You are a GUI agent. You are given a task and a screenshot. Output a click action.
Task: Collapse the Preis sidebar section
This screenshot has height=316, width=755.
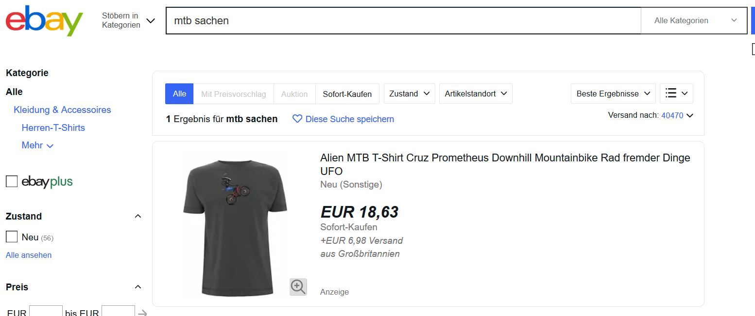tap(138, 287)
